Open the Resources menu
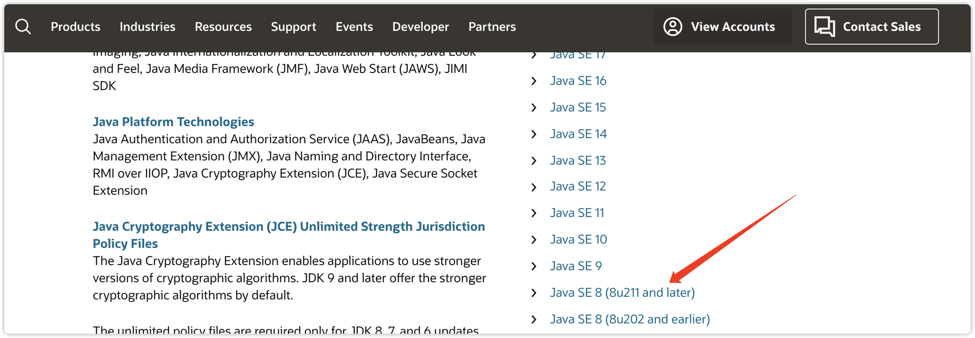The width and height of the screenshot is (975, 338). tap(223, 27)
